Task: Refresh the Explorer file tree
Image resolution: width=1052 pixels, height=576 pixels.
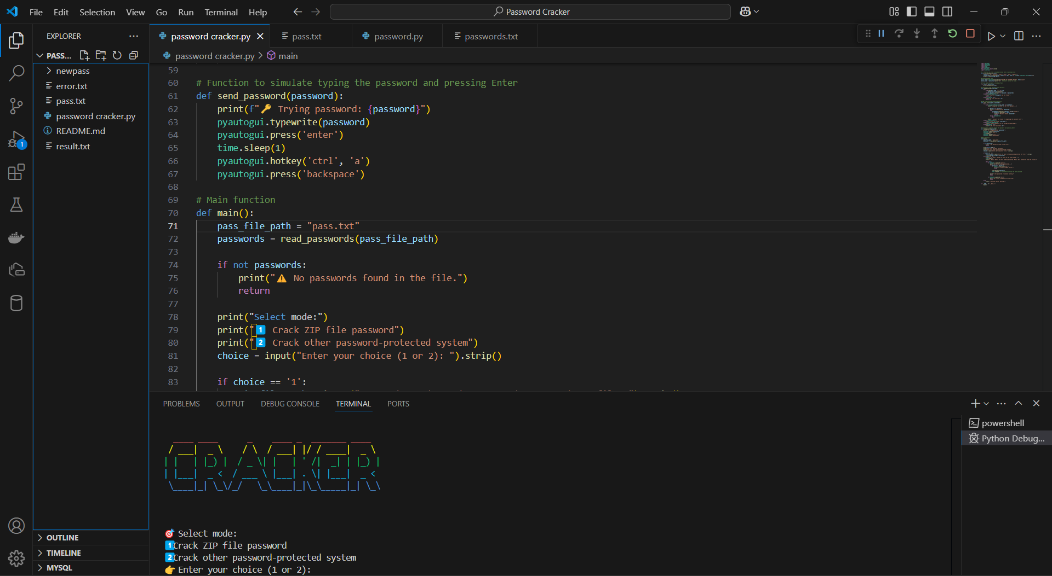Action: 117,55
